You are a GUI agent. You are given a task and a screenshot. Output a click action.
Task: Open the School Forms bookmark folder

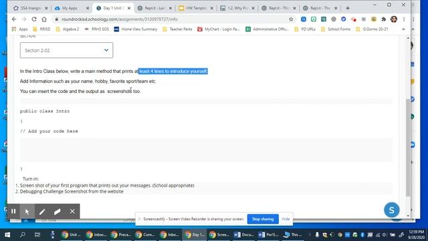336,29
